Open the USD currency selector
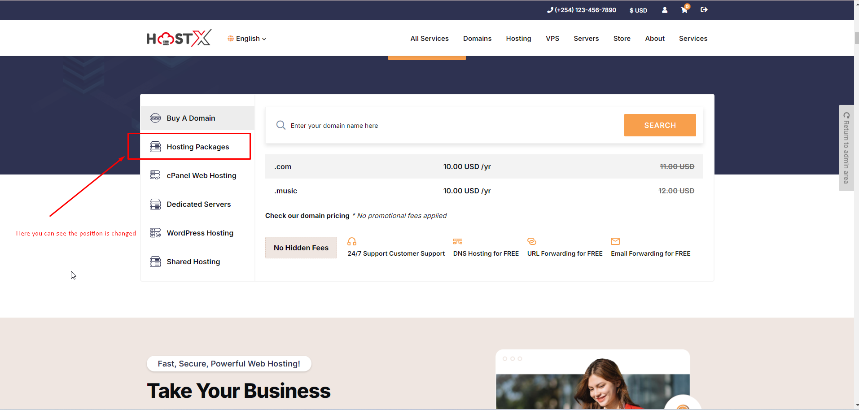Screen dimensions: 859x410 point(638,10)
